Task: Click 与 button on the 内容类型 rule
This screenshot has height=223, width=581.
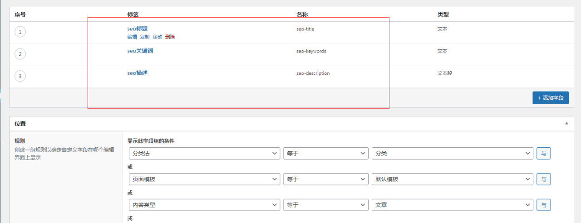Action: tap(543, 205)
